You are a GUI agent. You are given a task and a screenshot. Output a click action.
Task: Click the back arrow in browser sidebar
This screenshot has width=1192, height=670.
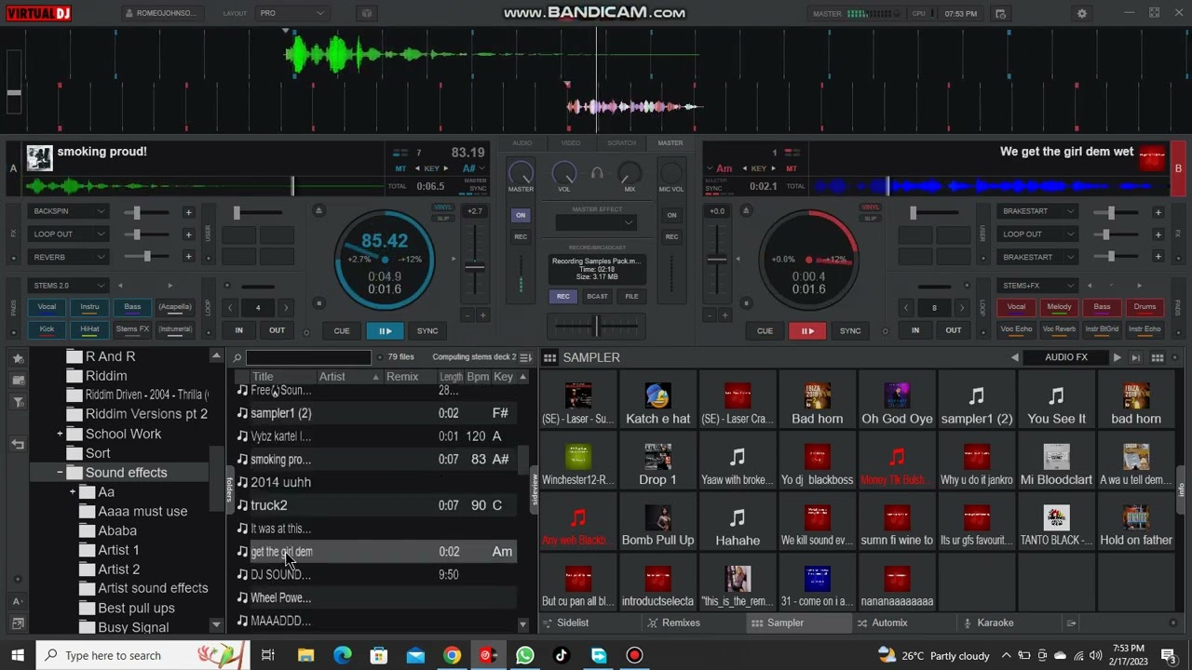18,445
